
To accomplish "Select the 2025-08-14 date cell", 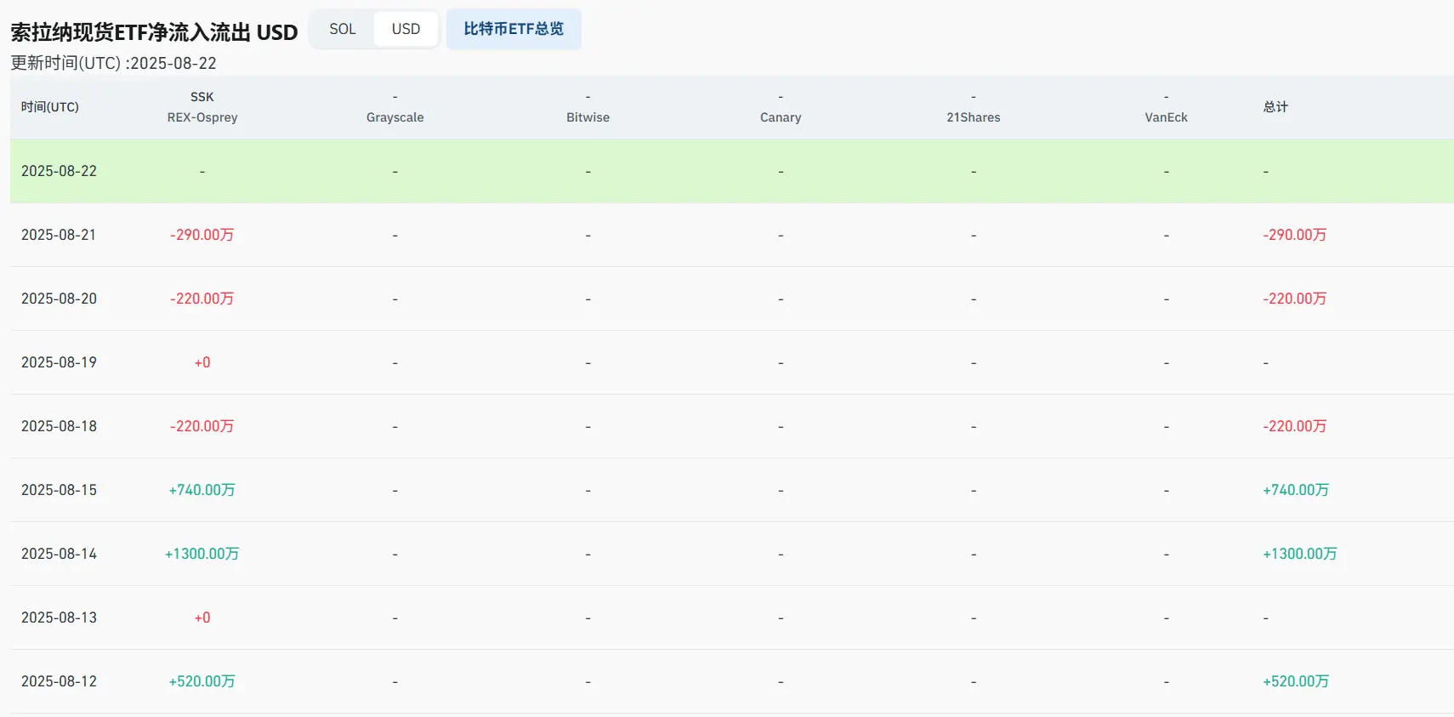I will pos(59,554).
